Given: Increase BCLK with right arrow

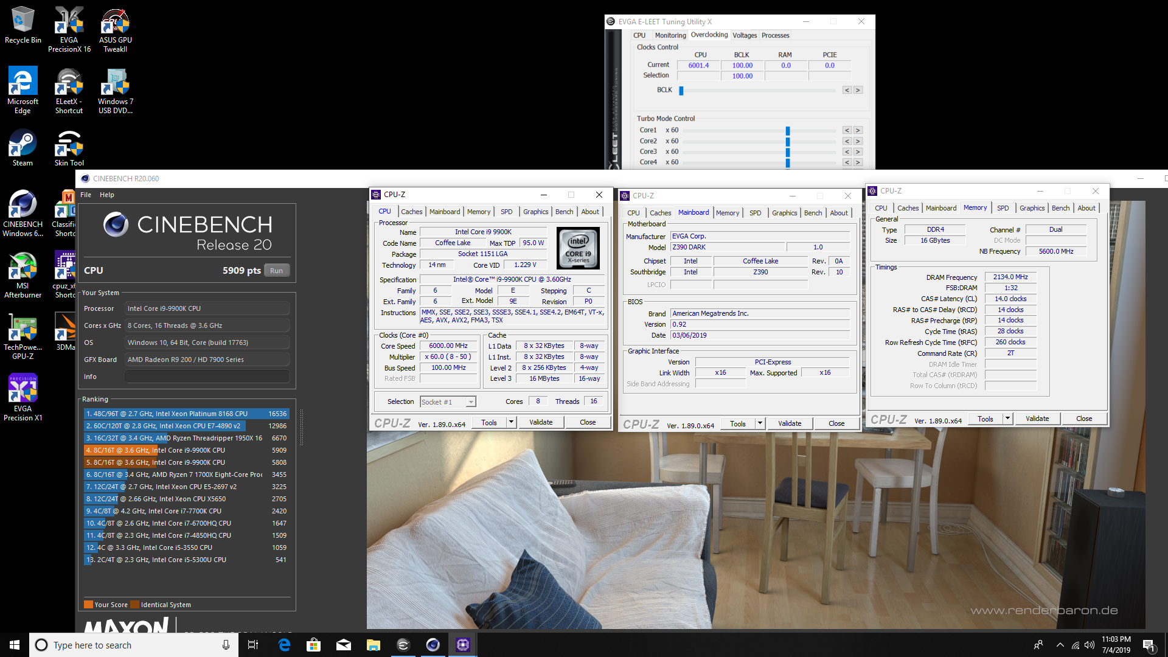Looking at the screenshot, I should tap(858, 90).
